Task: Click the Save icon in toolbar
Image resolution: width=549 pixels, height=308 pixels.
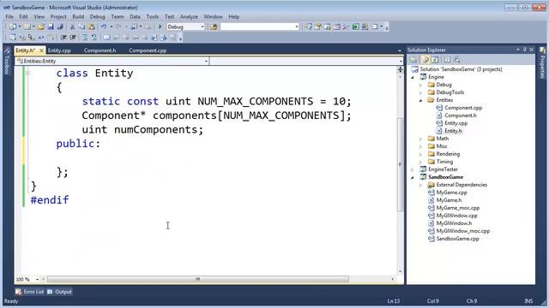Action: point(51,27)
